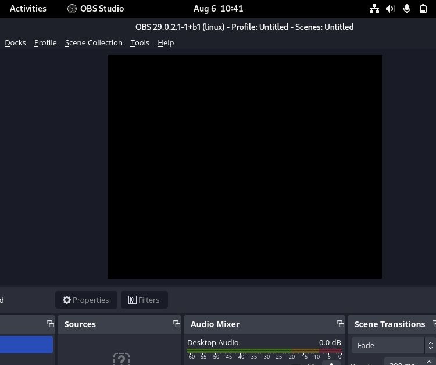Viewport: 436px width, 365px height.
Task: Click the system volume speaker icon
Action: [x=391, y=9]
